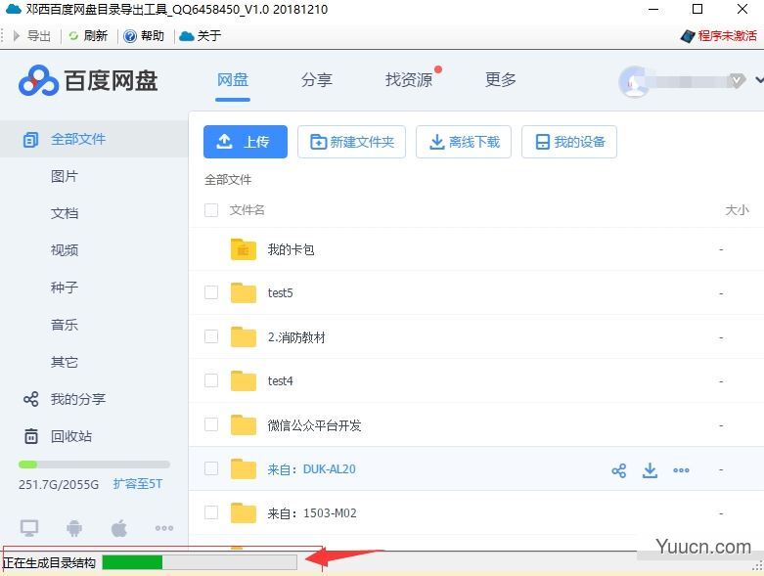Select 音乐 category in sidebar
Image resolution: width=764 pixels, height=576 pixels.
65,325
